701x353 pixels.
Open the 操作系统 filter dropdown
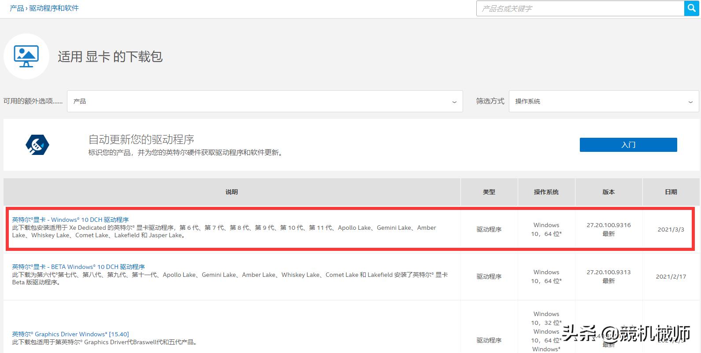604,101
